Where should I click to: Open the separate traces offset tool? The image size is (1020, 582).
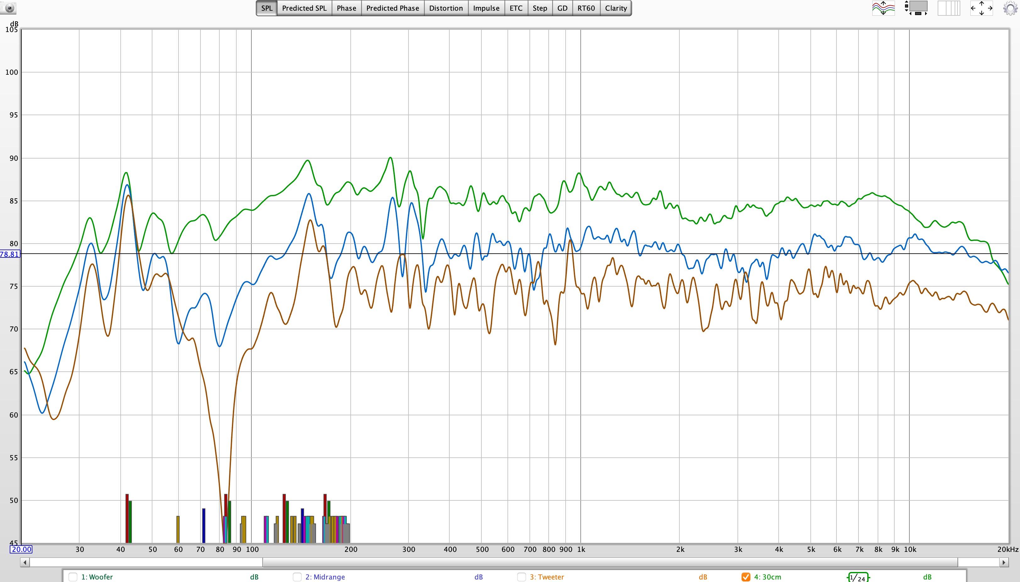883,8
